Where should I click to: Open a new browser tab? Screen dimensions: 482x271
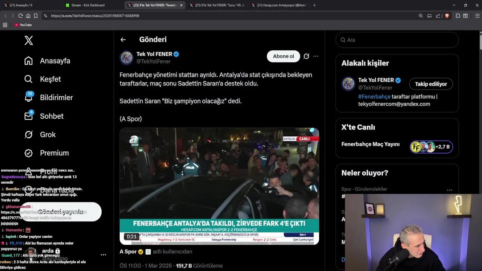314,5
